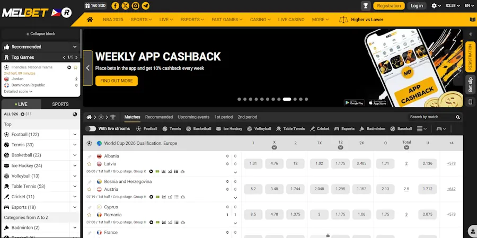
Task: Expand the Football (122) category
Action: coord(75,135)
